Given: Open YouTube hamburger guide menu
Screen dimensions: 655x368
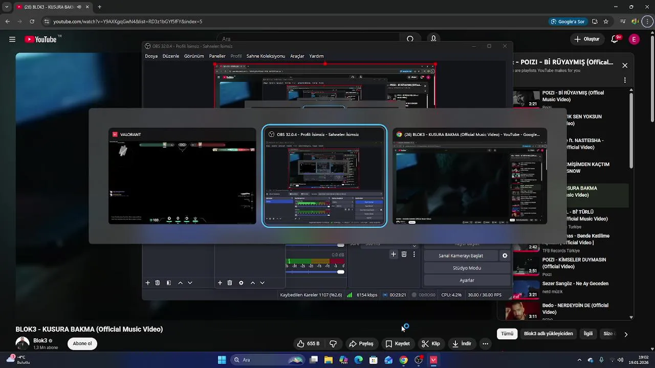Looking at the screenshot, I should (12, 39).
